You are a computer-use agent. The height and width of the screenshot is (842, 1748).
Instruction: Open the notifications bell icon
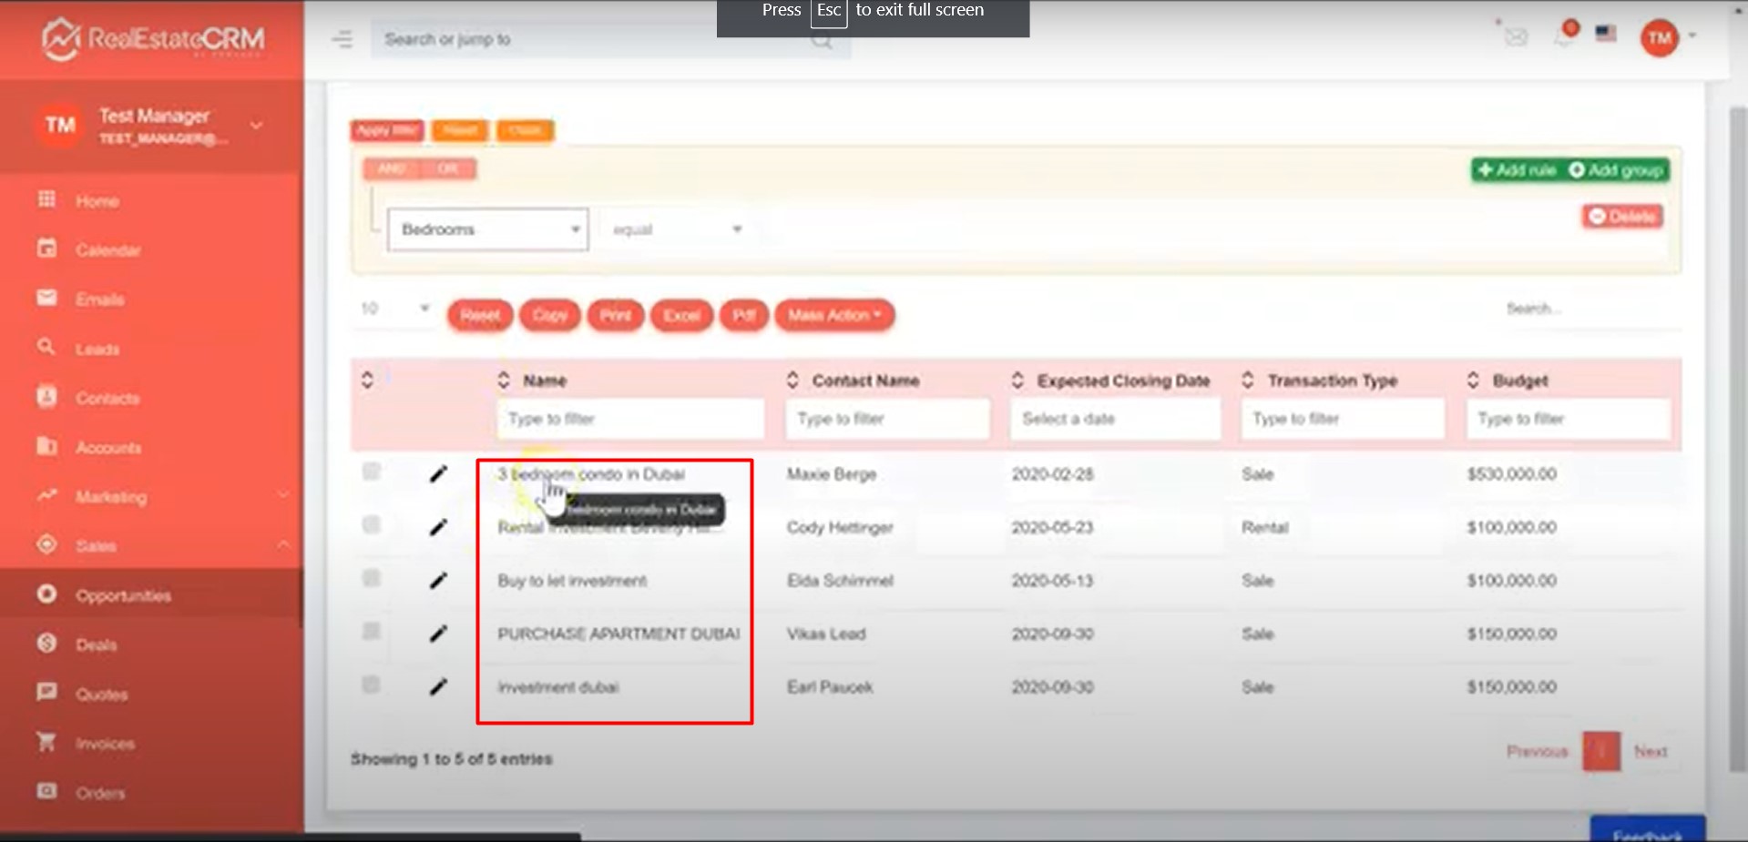click(x=1565, y=36)
